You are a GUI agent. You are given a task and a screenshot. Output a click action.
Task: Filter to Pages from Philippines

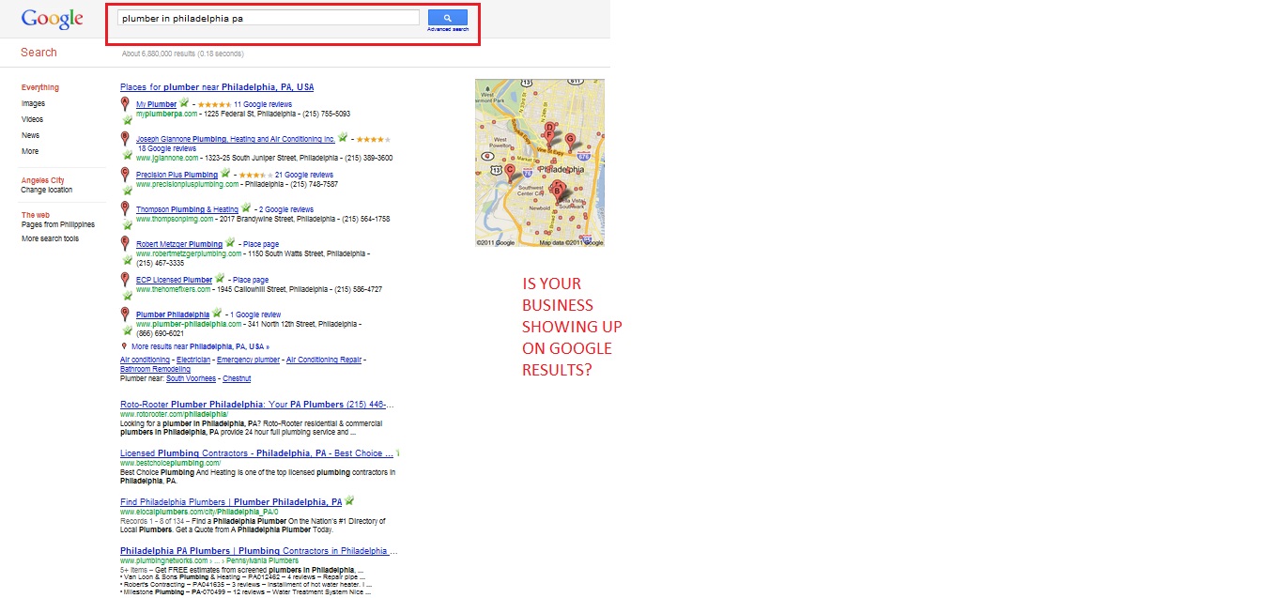coord(58,224)
